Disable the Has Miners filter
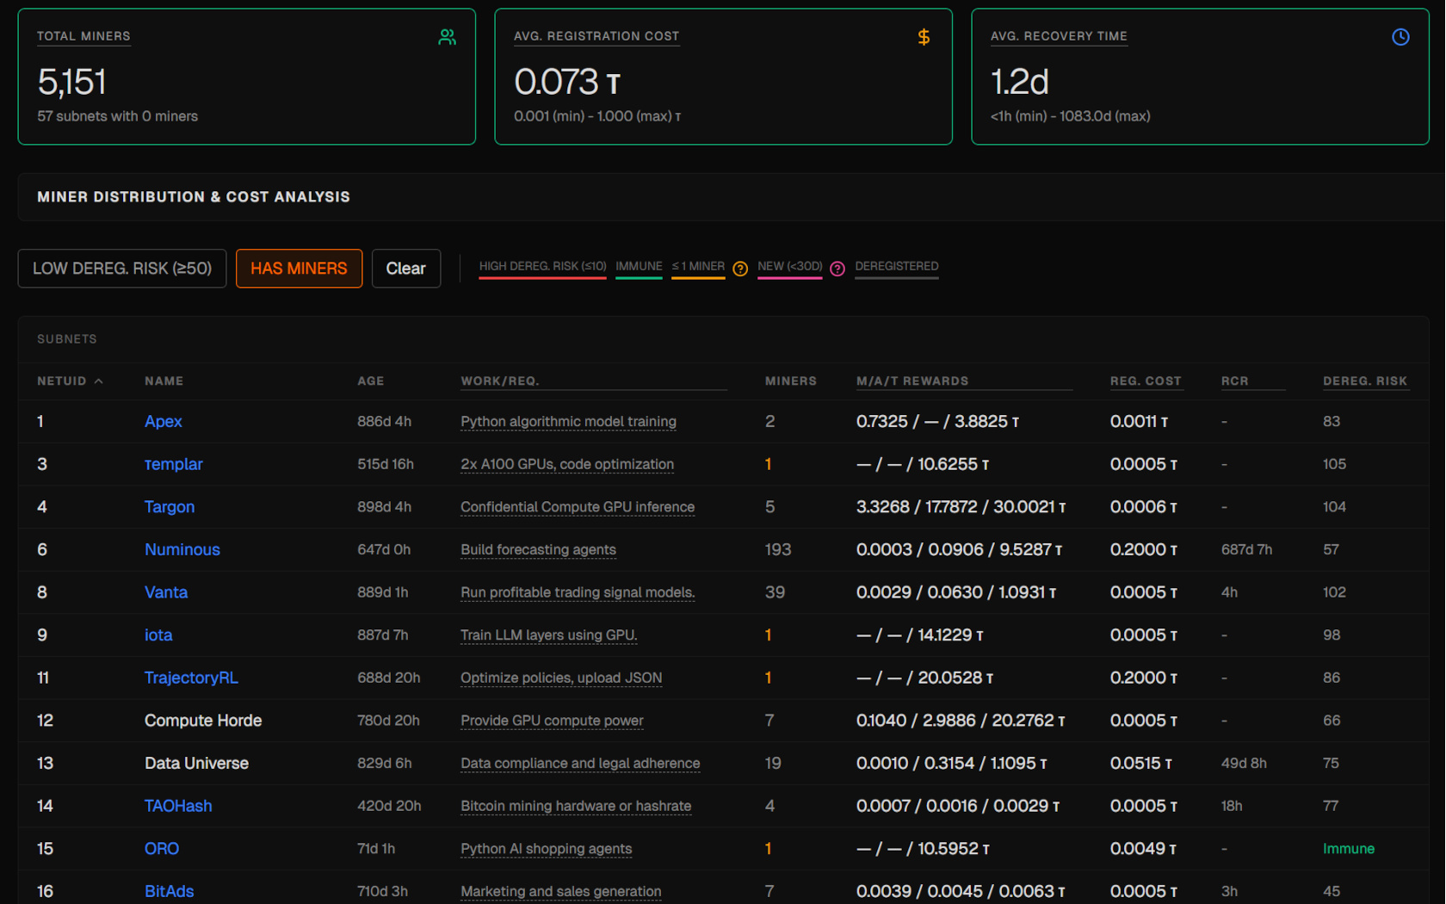Screen dimensions: 1446x904 point(299,269)
